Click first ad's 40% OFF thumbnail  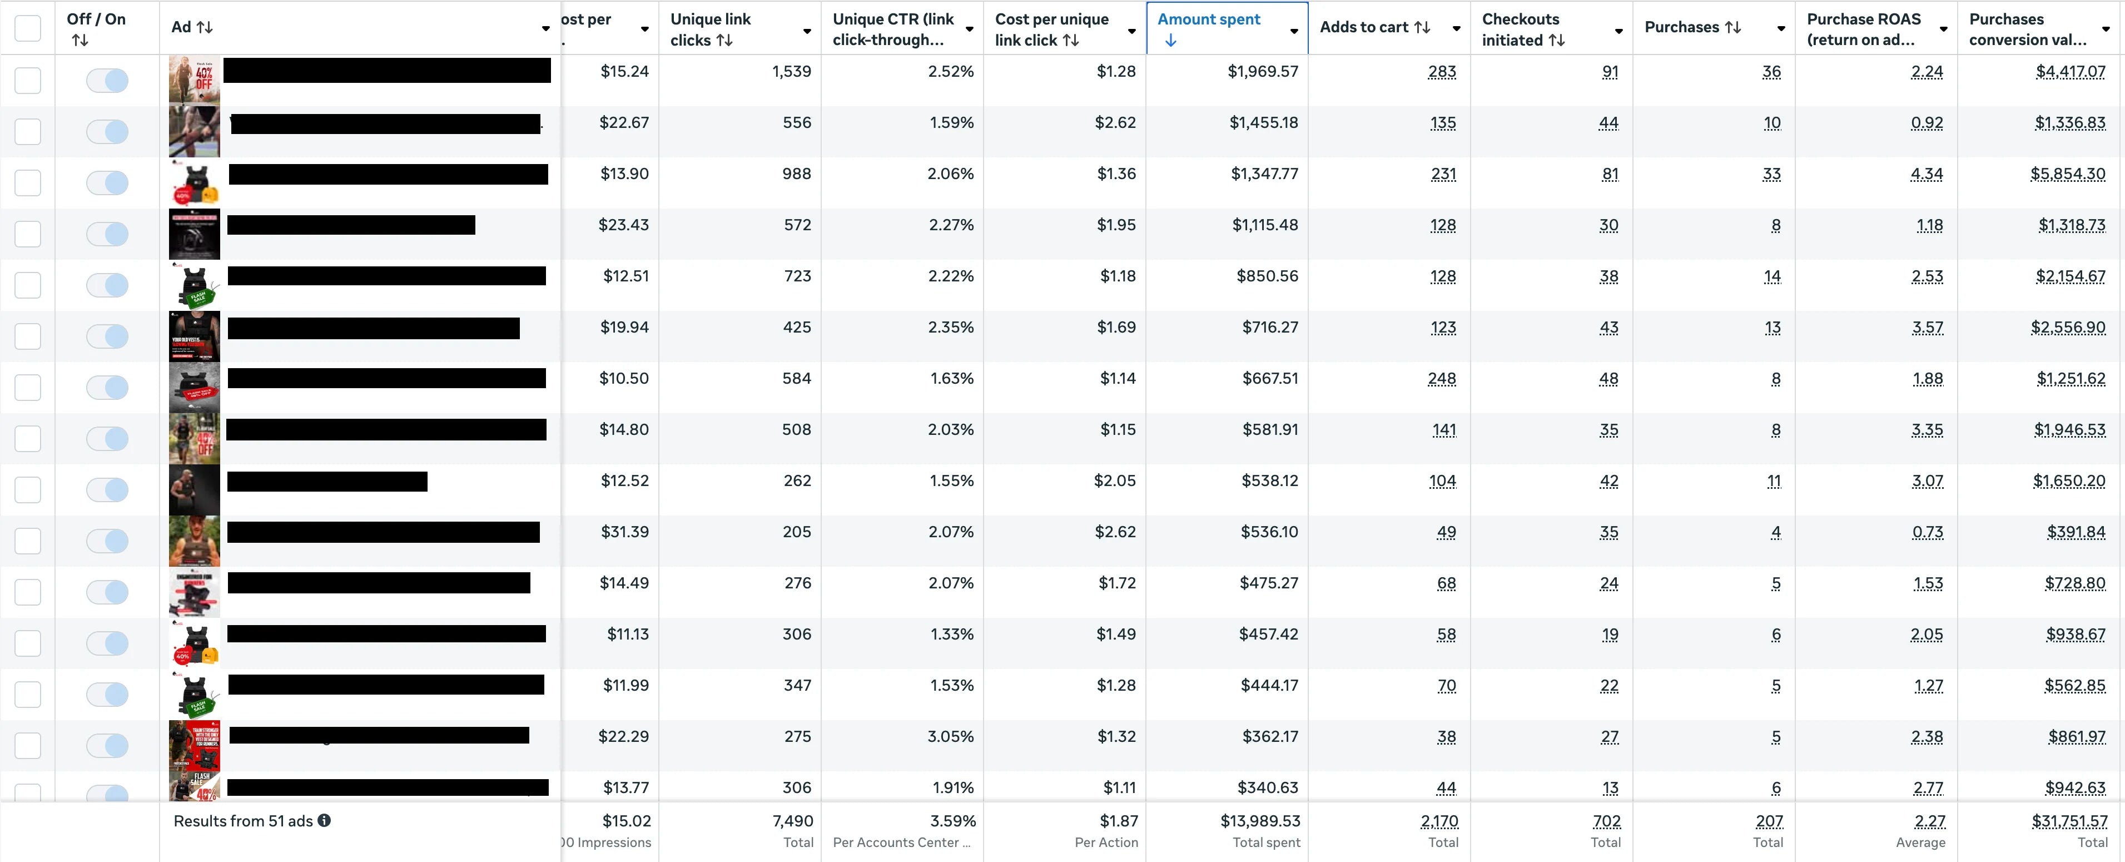click(x=195, y=79)
